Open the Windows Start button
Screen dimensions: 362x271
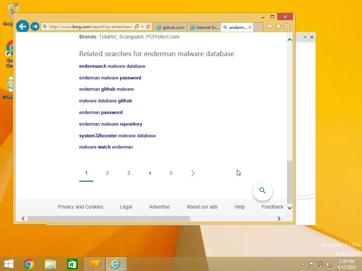click(x=9, y=264)
